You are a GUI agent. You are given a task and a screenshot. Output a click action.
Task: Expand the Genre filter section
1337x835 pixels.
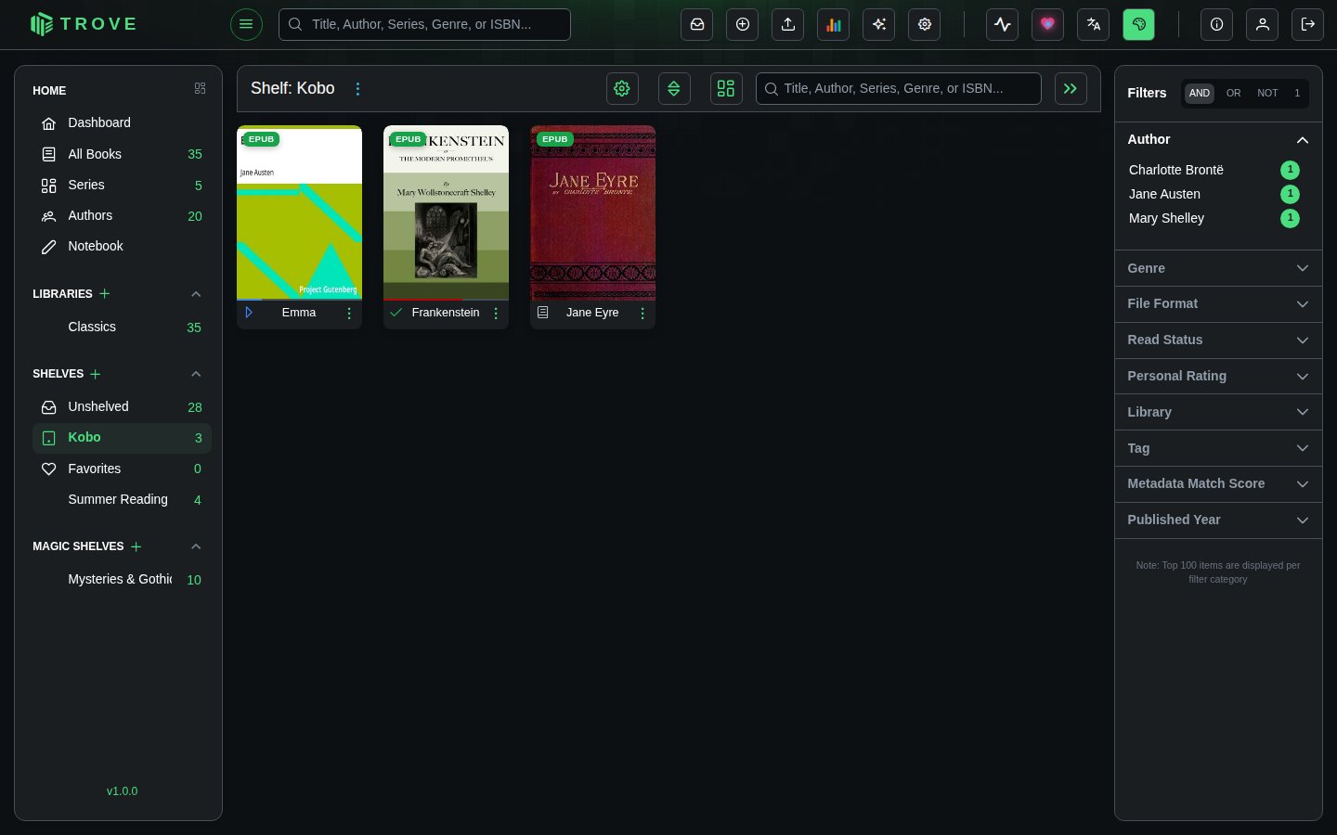pyautogui.click(x=1218, y=268)
